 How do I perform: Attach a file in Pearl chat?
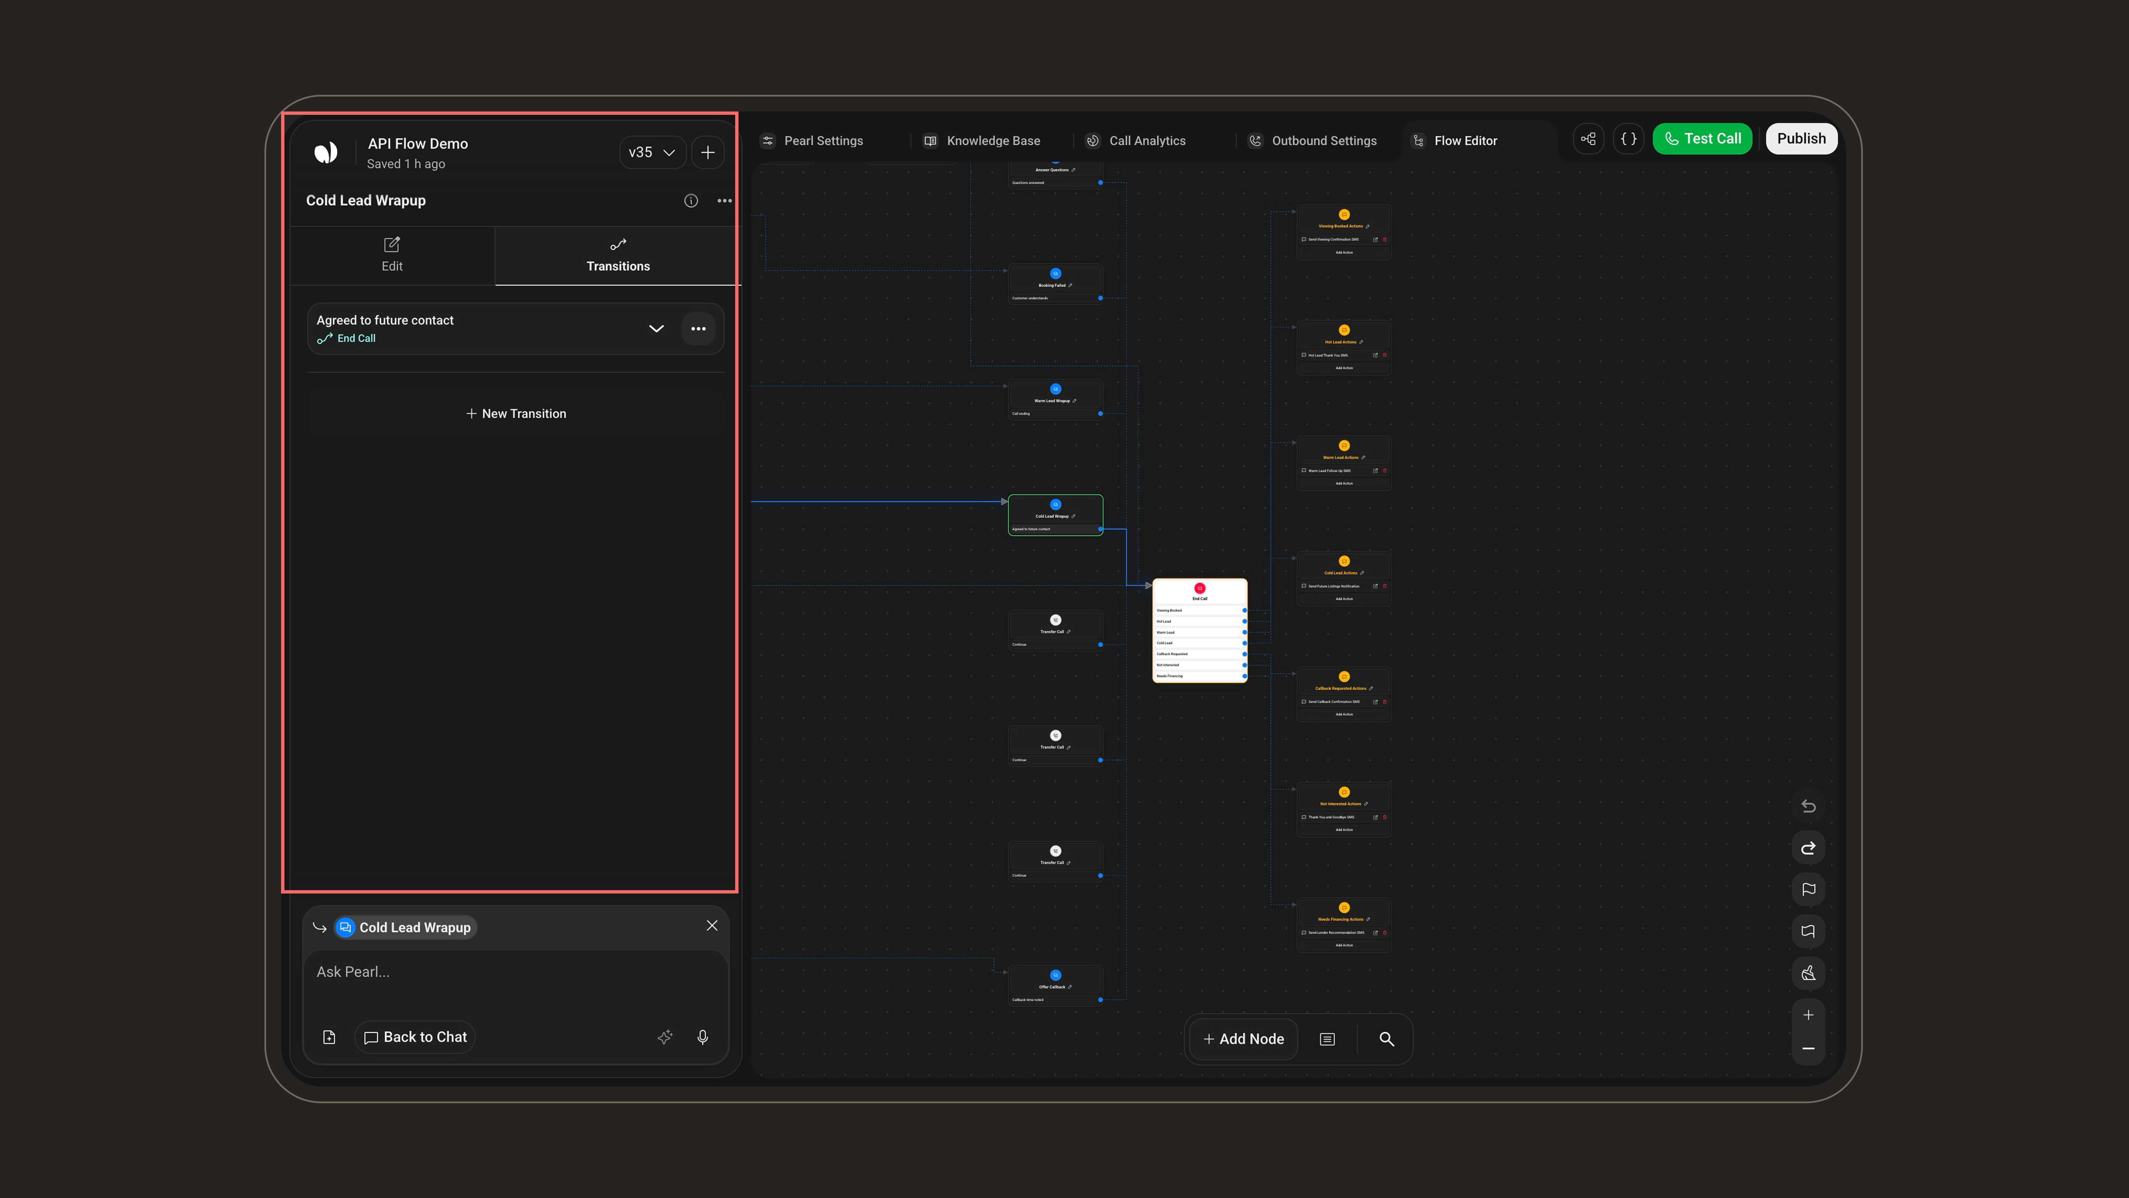329,1037
